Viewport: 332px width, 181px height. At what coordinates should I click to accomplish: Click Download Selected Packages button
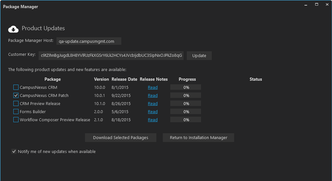tap(121, 138)
